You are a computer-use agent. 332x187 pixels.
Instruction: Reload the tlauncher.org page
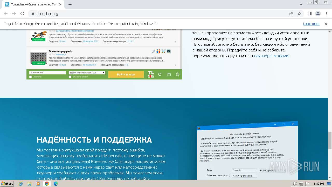tap(22, 14)
